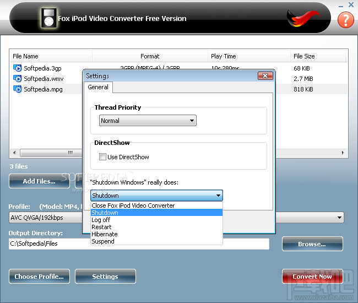
Task: Select the General tab in Settings
Action: click(x=98, y=87)
